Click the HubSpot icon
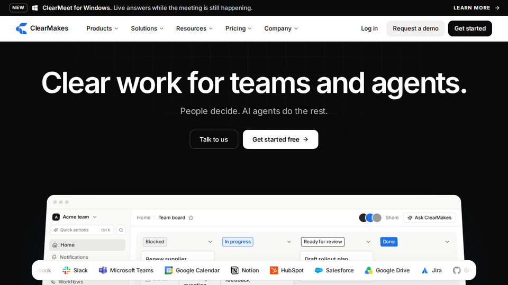Screen dimensions: 508x285 [x=274, y=270]
